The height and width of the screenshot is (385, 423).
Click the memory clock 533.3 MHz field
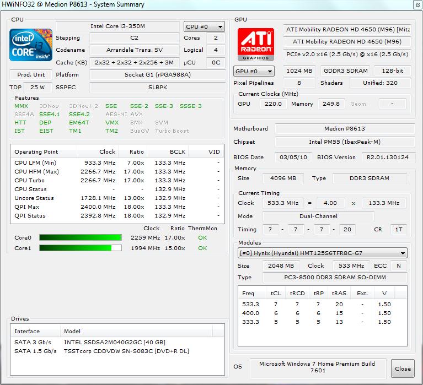point(283,203)
